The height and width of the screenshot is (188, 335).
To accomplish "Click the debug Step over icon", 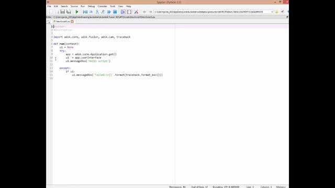I will click(x=91, y=12).
